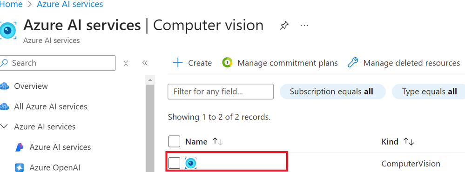This screenshot has height=172, width=465.
Task: Click the Overview cloud icon
Action: (5, 86)
